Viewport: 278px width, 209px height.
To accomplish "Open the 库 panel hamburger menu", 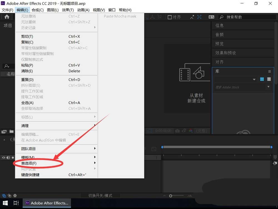I will [x=269, y=71].
